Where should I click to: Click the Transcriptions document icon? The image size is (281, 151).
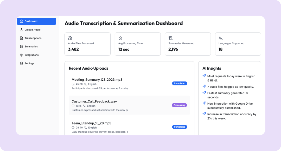tap(21, 38)
